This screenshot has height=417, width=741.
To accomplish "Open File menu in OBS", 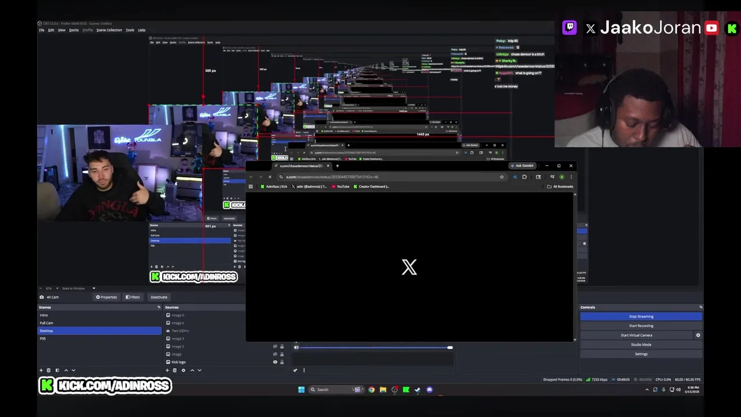I will pos(42,30).
